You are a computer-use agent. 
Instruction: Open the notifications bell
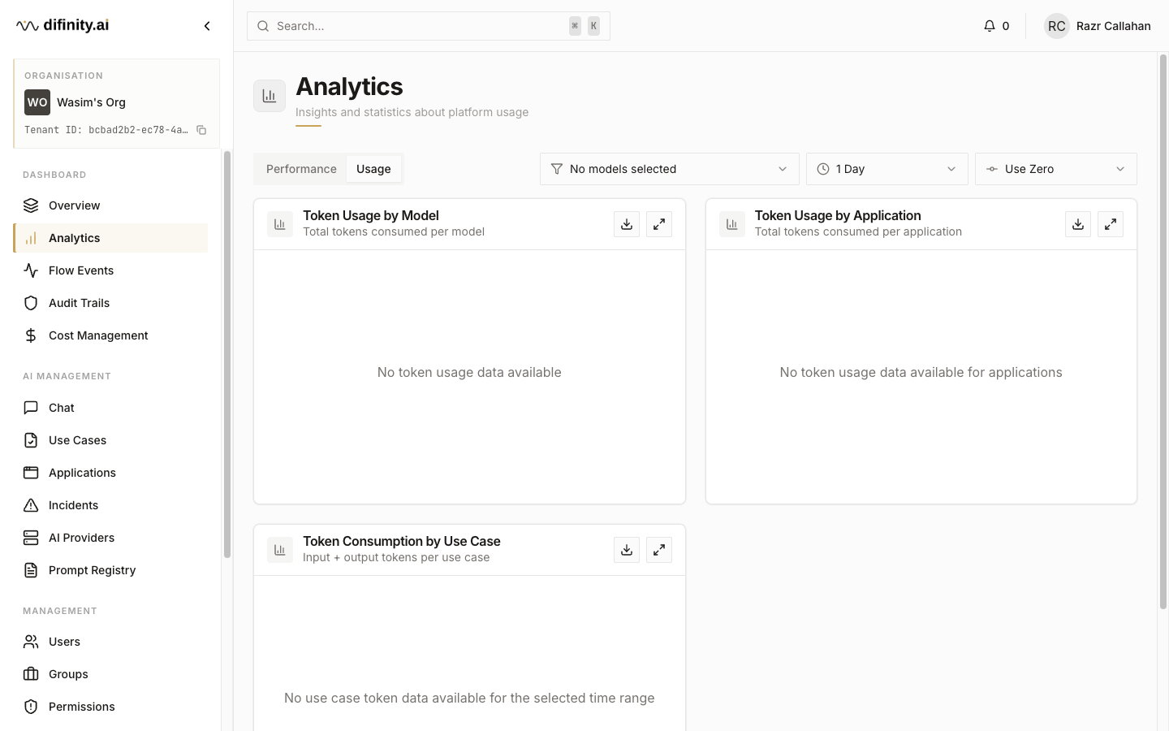coord(989,26)
